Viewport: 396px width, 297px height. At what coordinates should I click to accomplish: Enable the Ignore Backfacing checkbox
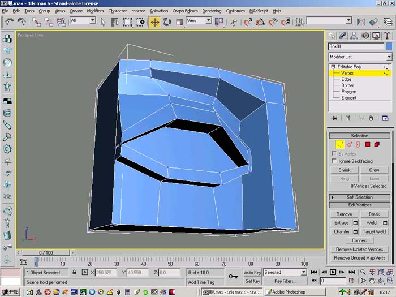coord(334,161)
